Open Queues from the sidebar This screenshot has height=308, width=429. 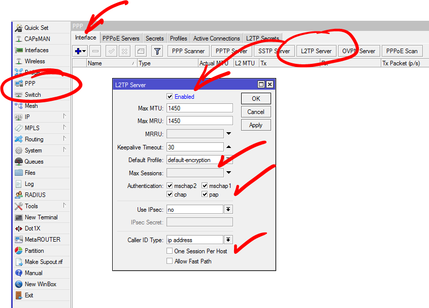pos(34,162)
